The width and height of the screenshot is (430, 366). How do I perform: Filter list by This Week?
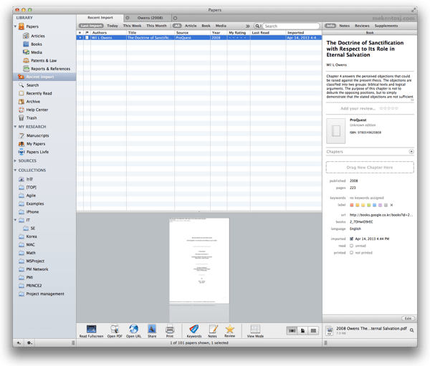click(132, 26)
